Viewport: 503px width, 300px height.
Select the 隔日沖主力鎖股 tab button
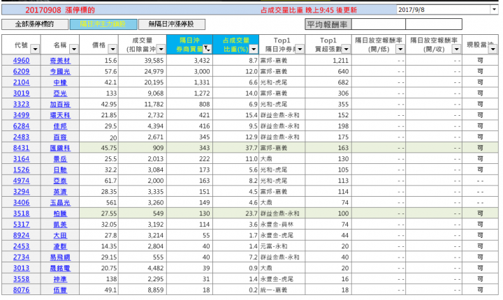coord(103,24)
